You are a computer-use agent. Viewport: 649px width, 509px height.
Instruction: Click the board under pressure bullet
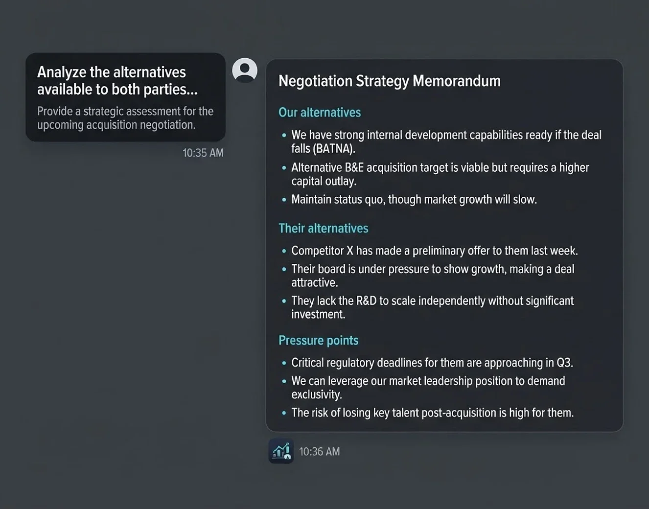[428, 276]
